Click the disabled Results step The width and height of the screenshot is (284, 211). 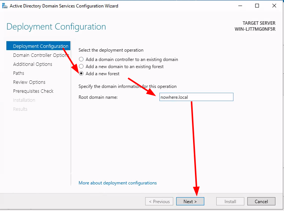(20, 109)
